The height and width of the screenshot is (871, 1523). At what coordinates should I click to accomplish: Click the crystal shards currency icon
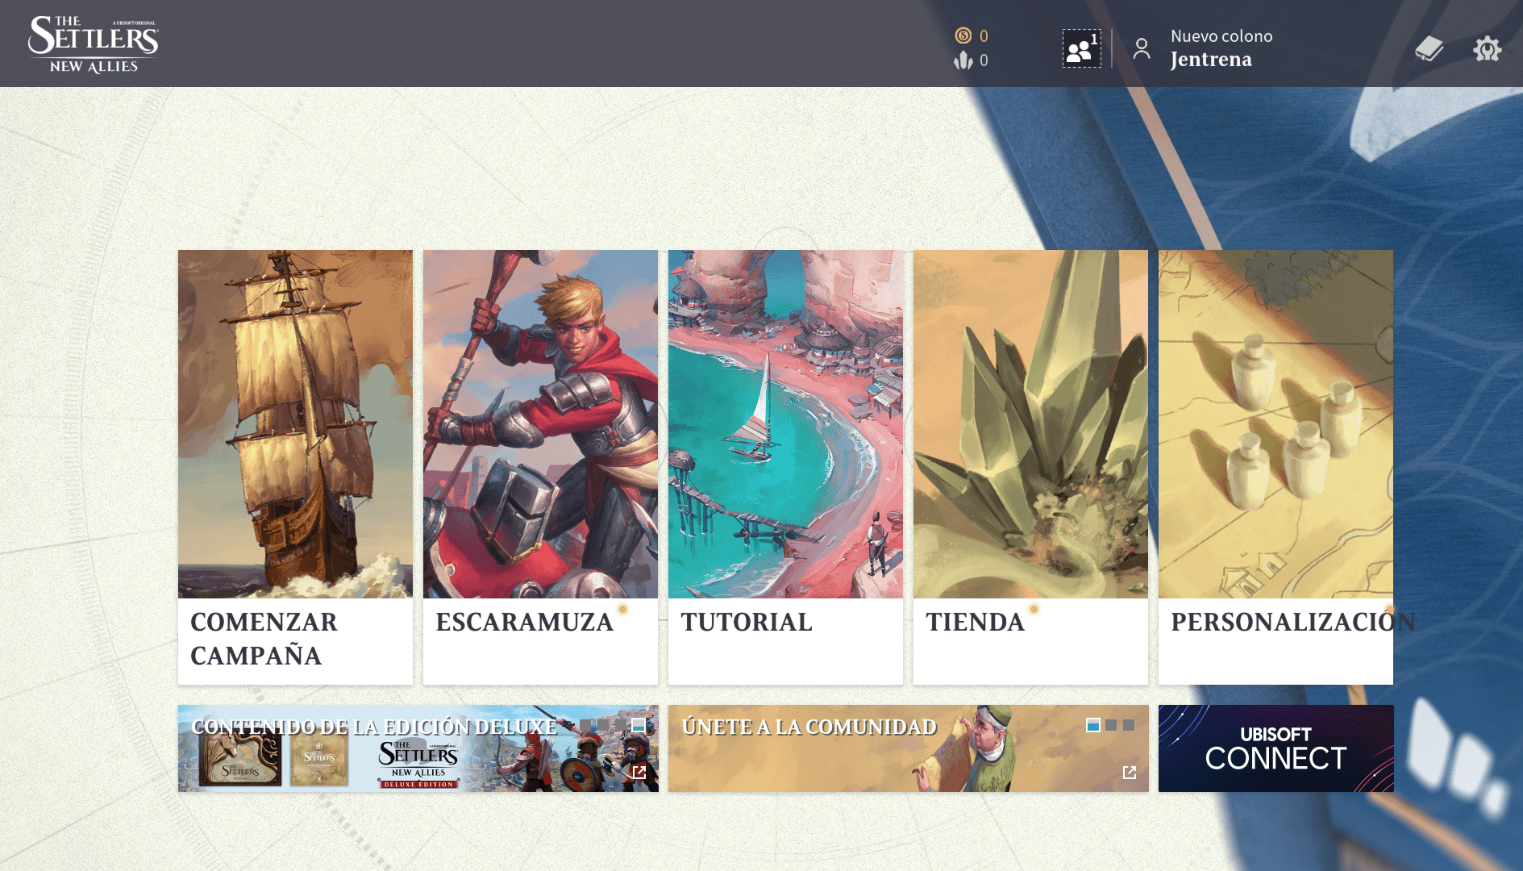click(963, 60)
